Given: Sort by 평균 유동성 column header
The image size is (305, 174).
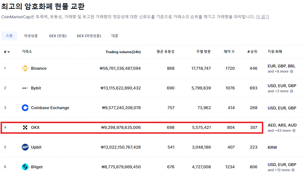Looking at the screenshot, I should 166,51.
